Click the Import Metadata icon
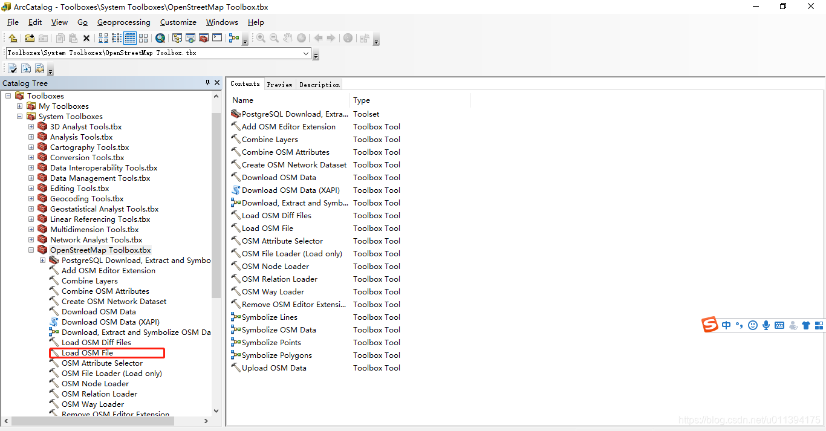The width and height of the screenshot is (826, 431). pyautogui.click(x=26, y=68)
